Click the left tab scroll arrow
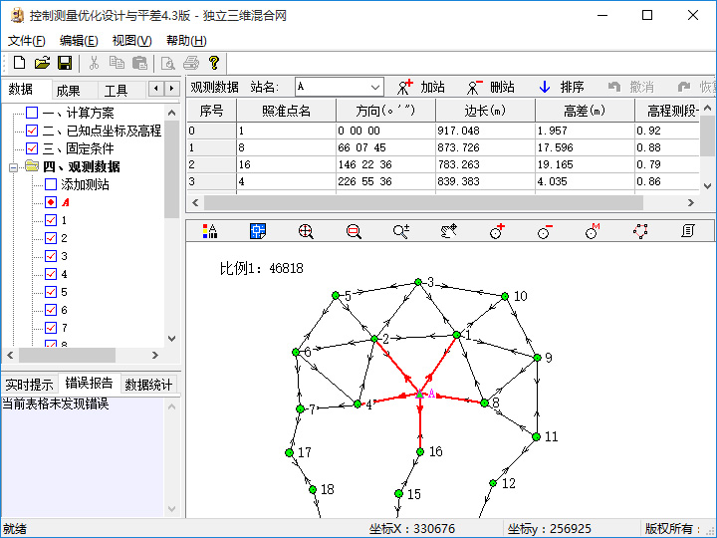Screen dimensions: 717x538 [156, 89]
